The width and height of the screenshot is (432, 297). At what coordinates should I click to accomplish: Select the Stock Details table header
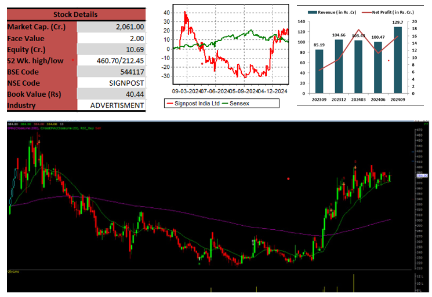click(x=76, y=14)
